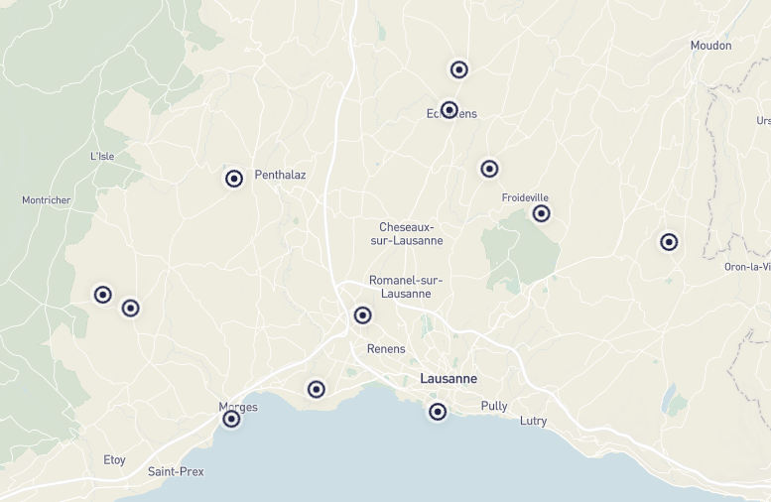
Task: Click the L'Isle village label
Action: [102, 157]
